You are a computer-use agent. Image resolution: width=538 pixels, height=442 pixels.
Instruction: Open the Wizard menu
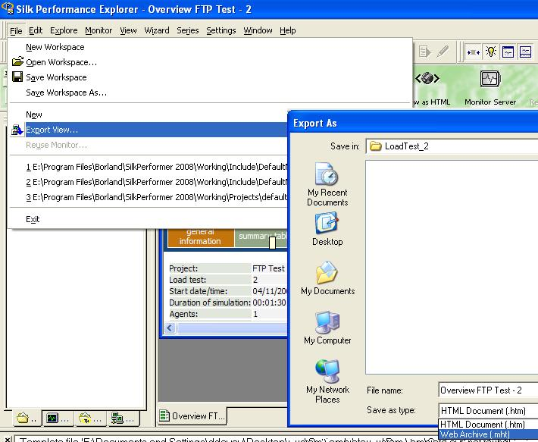tap(157, 30)
